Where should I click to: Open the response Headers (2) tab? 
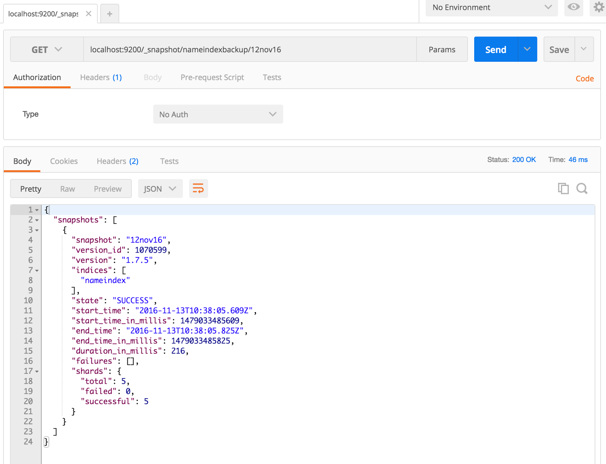point(117,161)
